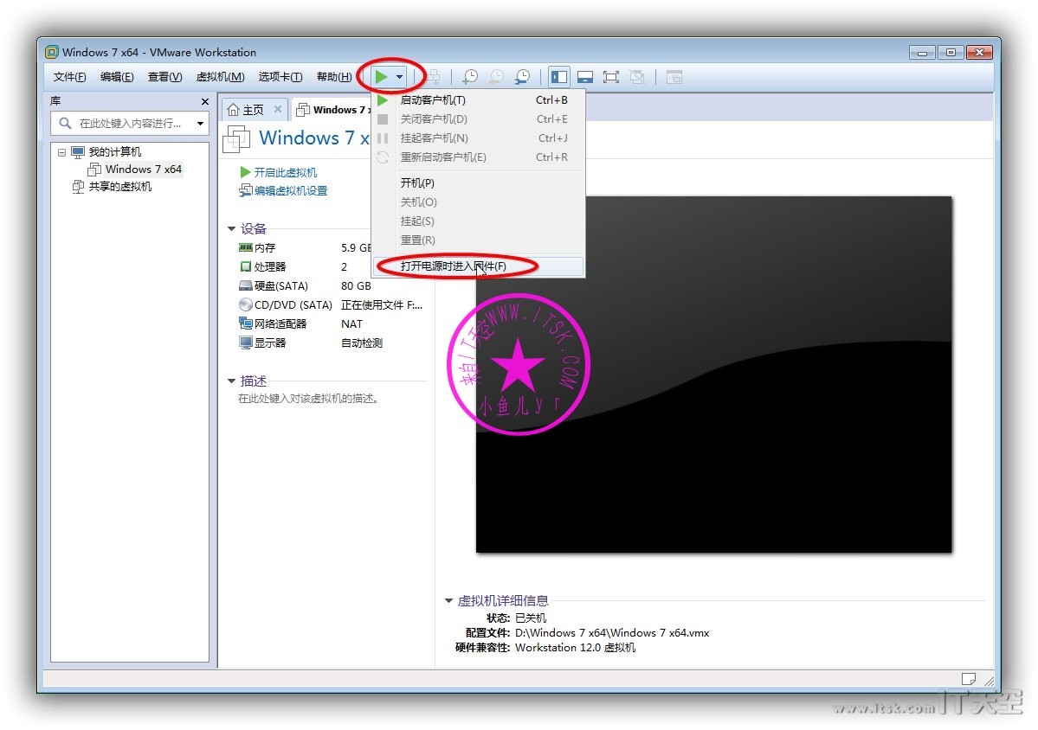The height and width of the screenshot is (730, 1038).
Task: Take a snapshot of the virtual machine
Action: pyautogui.click(x=470, y=77)
